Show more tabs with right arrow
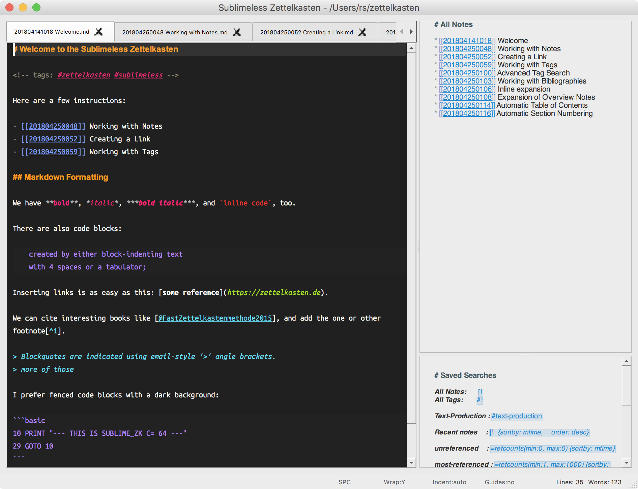 coord(411,32)
